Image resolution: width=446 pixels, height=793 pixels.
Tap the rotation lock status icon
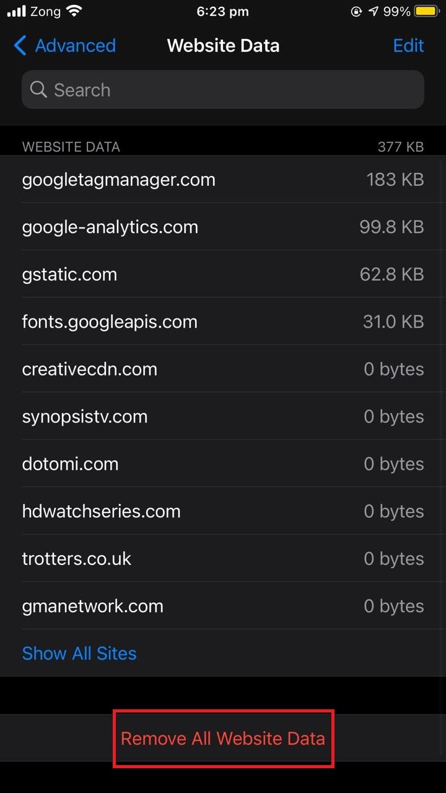point(356,11)
